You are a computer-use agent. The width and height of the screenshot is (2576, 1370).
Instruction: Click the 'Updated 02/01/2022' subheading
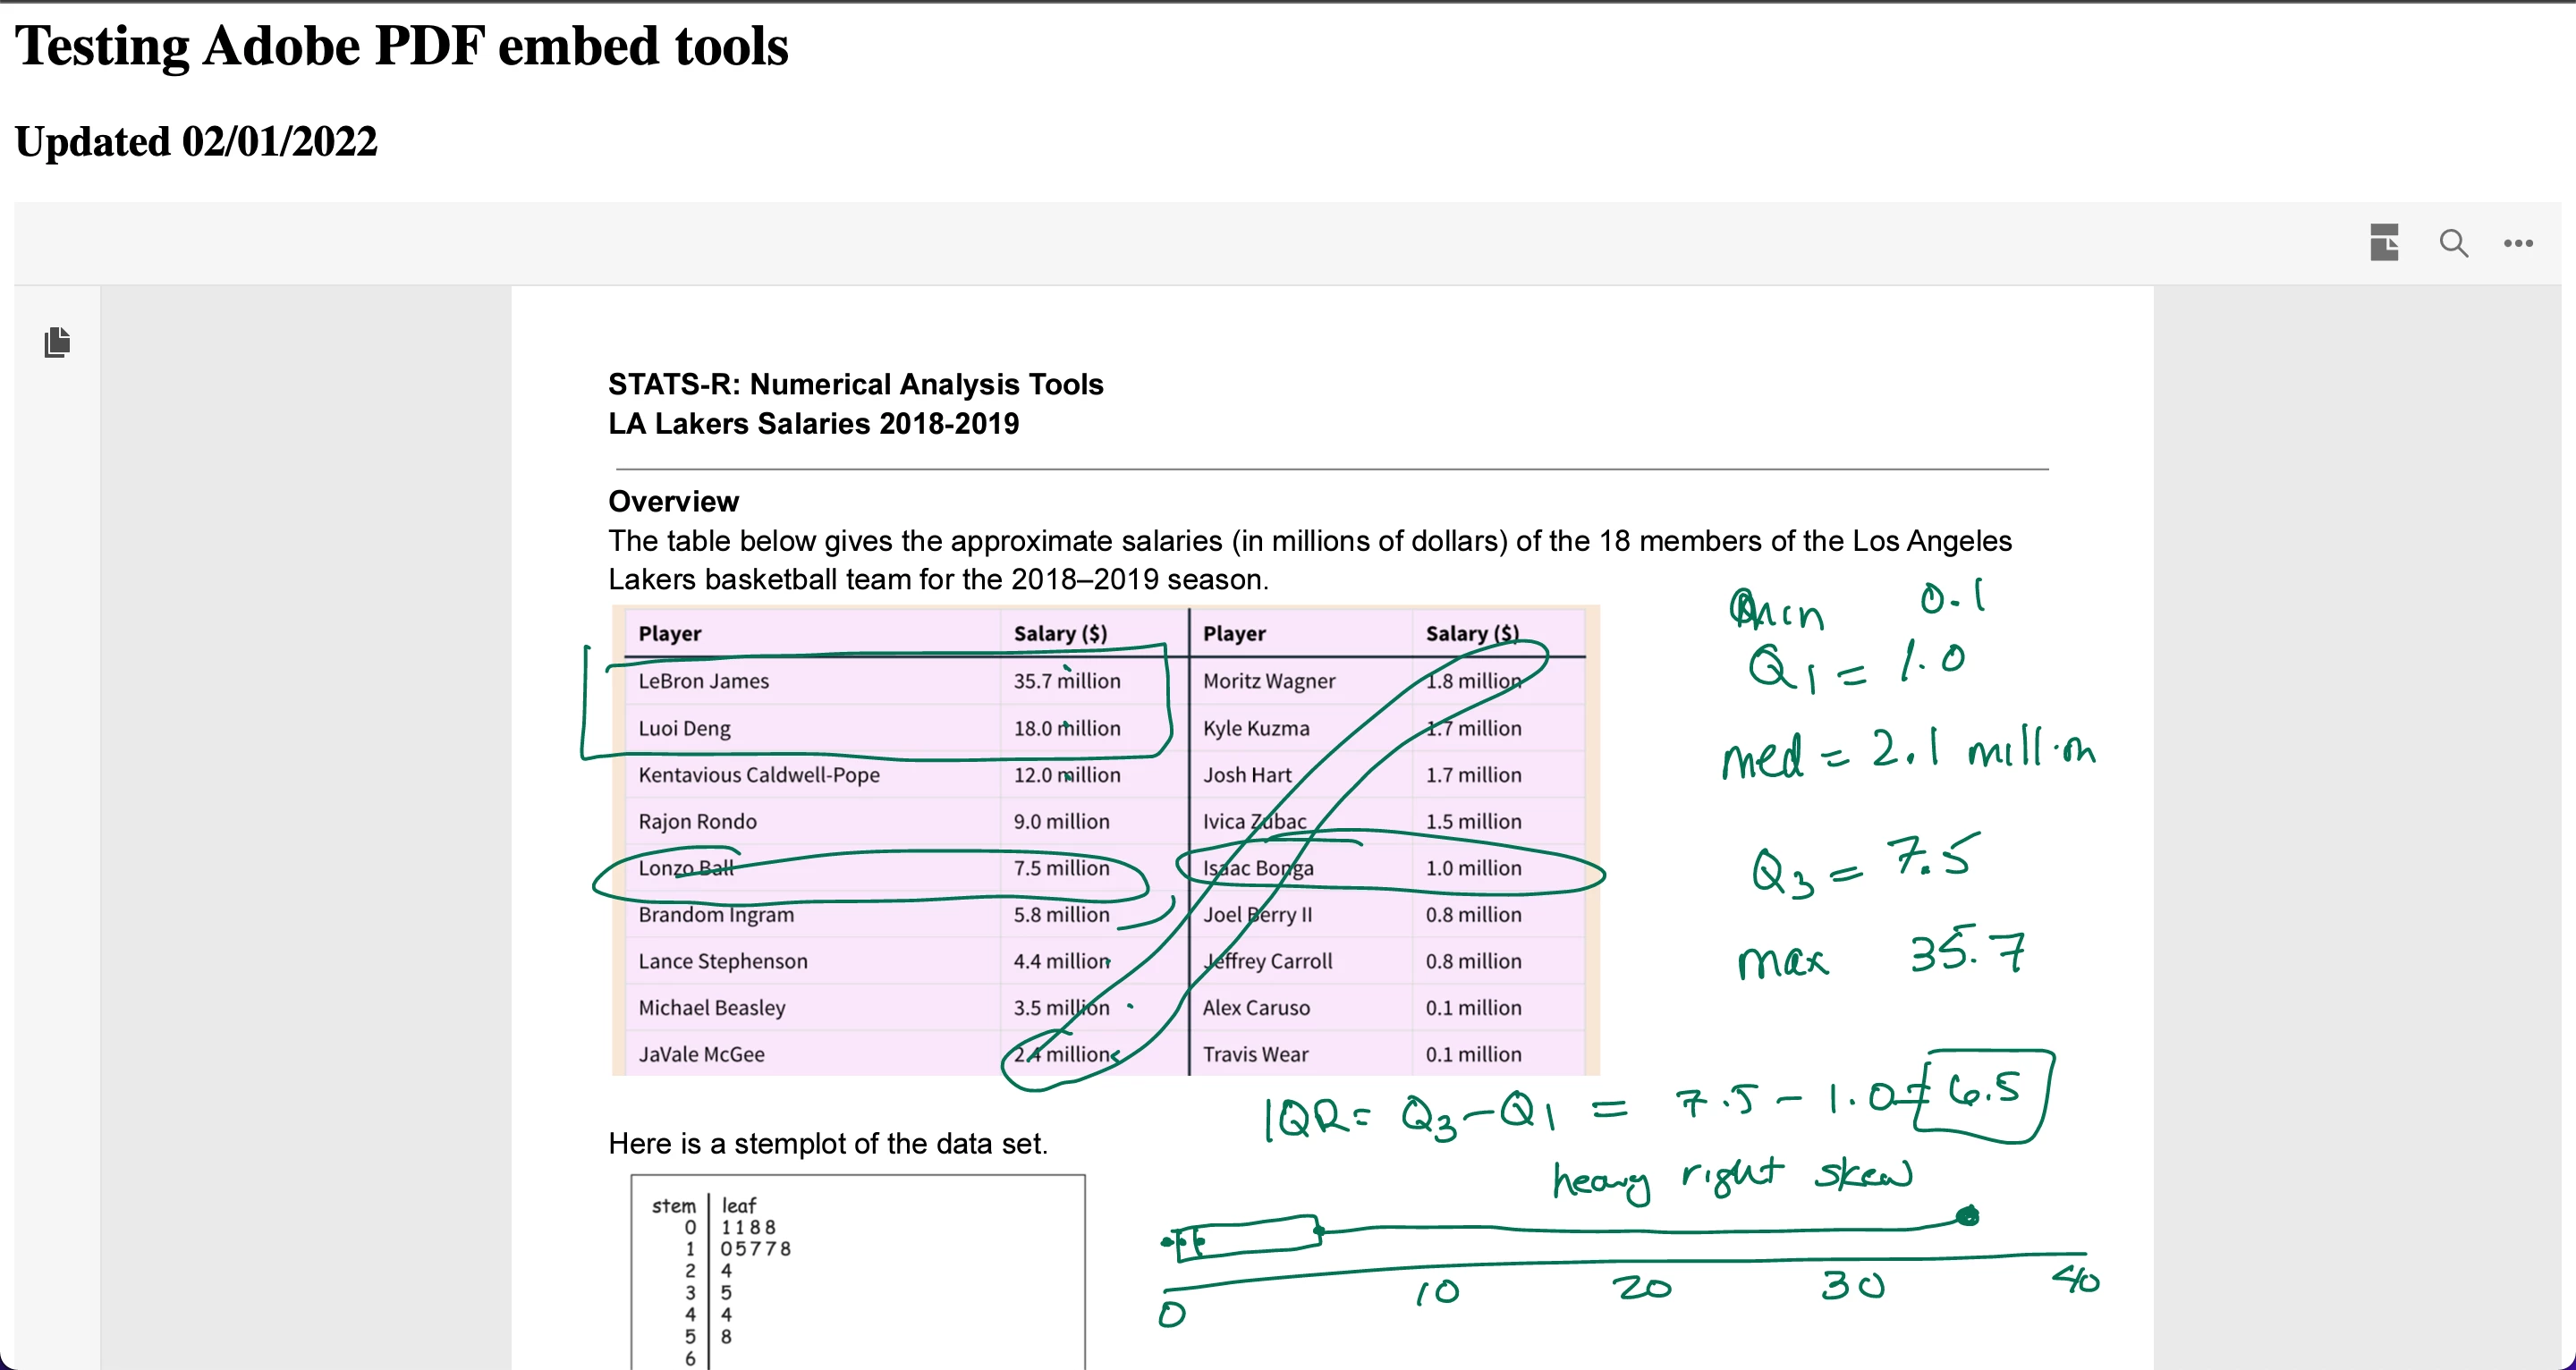196,141
